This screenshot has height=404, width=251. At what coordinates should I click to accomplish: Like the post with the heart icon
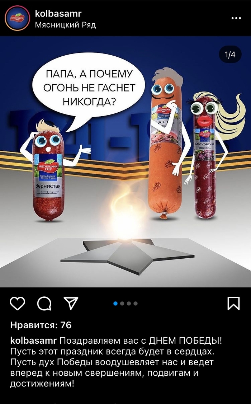(18, 303)
